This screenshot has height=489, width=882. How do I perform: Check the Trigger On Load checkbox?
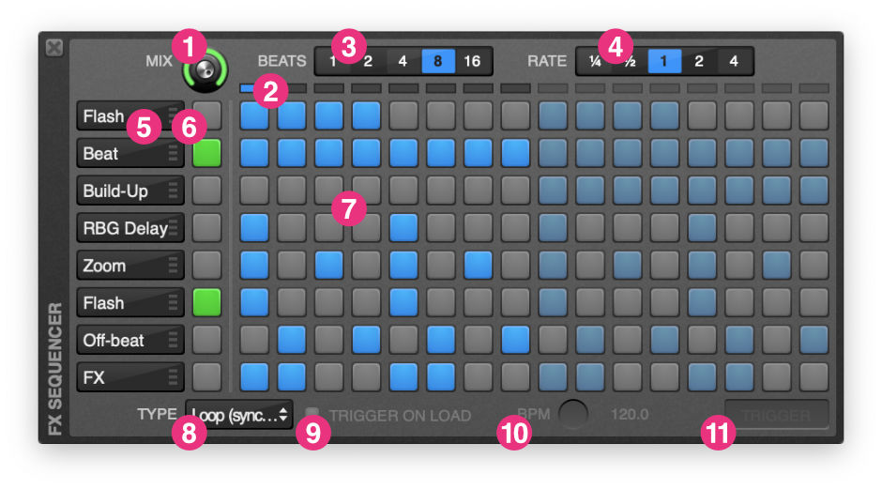(x=312, y=414)
